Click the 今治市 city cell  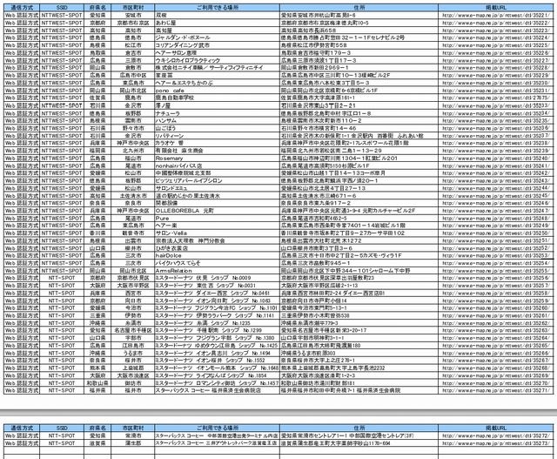coord(133,308)
